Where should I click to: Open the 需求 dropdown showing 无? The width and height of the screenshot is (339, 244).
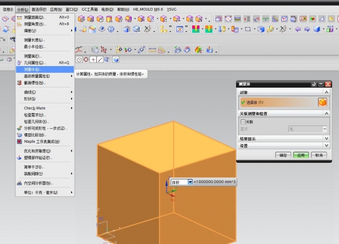point(307,129)
